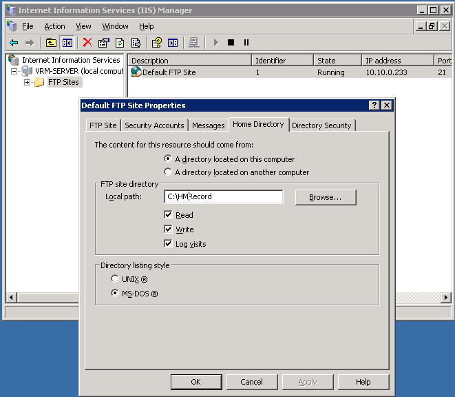Image resolution: width=455 pixels, height=397 pixels.
Task: Click the Help question mark toolbar icon
Action: (x=157, y=43)
